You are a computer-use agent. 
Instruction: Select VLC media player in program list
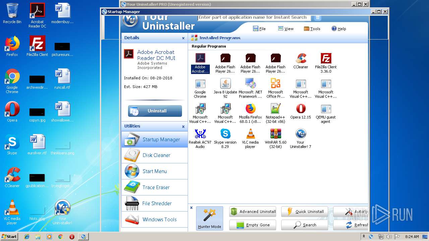tap(250, 138)
